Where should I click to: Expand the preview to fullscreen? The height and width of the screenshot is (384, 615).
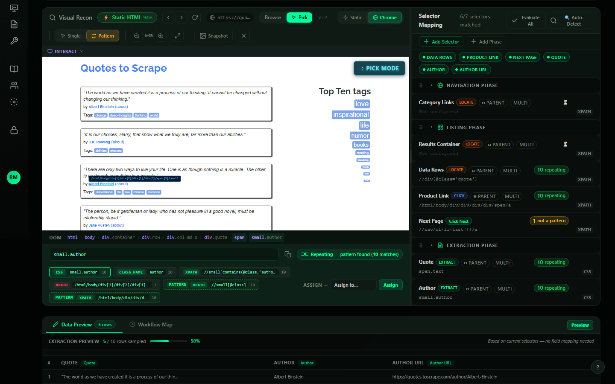point(178,36)
